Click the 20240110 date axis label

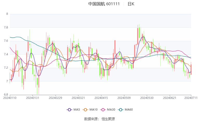[x=10, y=98]
